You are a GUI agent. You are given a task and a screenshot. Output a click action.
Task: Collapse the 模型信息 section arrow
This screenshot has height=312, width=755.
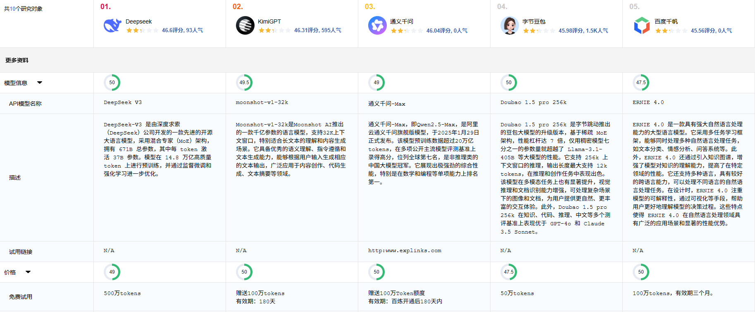40,83
